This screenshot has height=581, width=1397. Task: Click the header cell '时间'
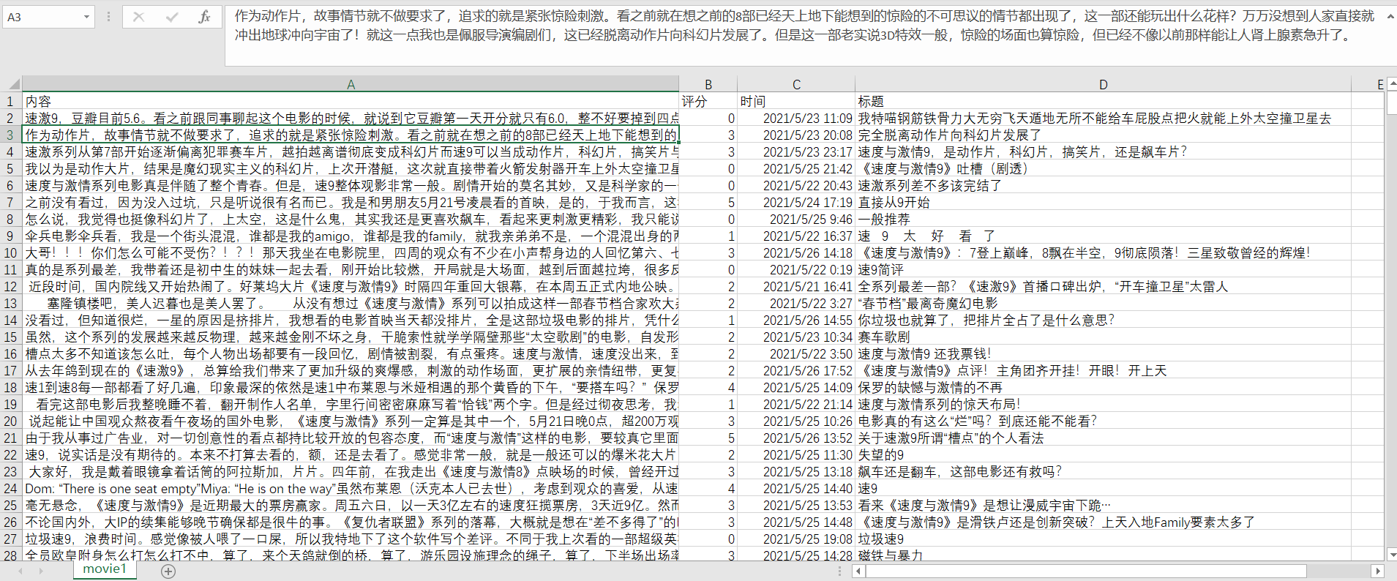pyautogui.click(x=796, y=102)
